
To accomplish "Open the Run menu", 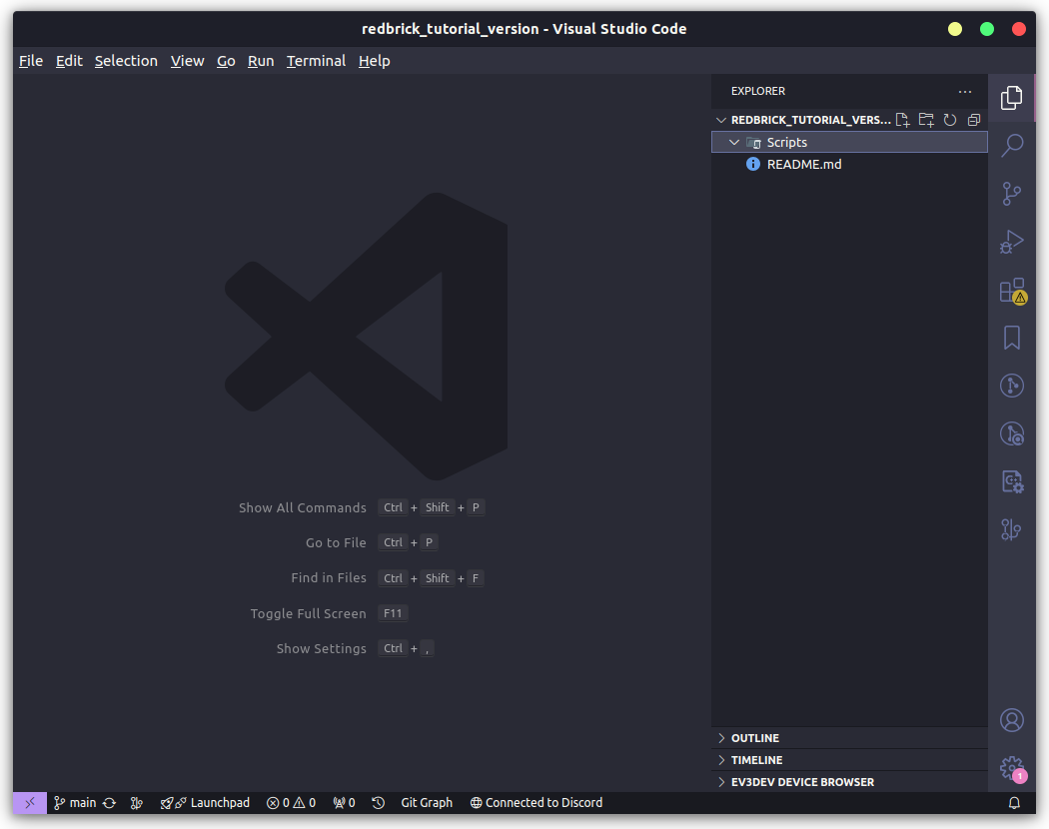I will (261, 61).
